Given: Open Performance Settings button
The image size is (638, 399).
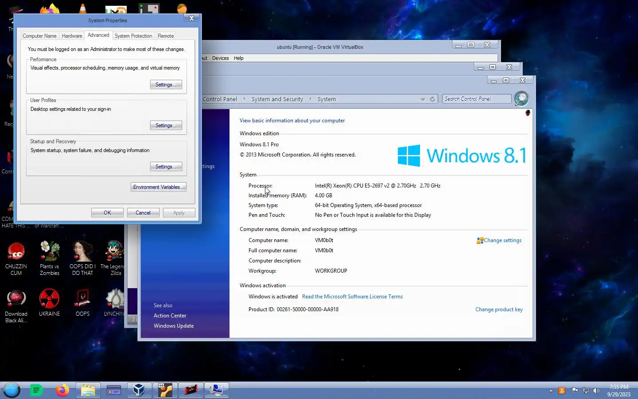Looking at the screenshot, I should (x=166, y=85).
